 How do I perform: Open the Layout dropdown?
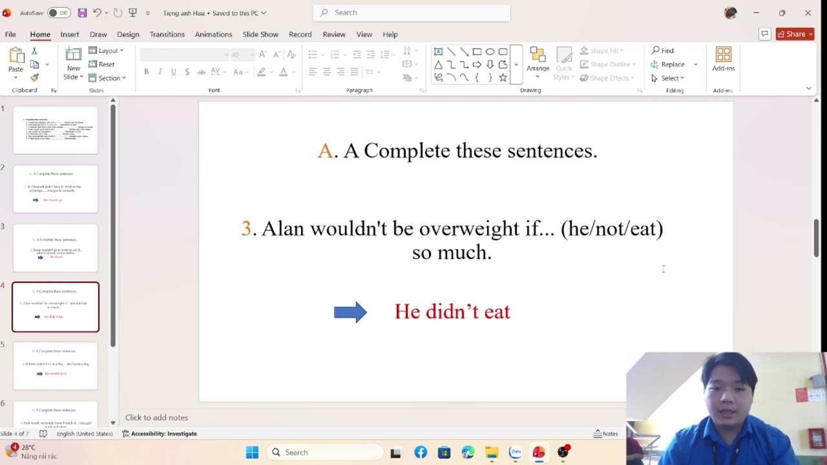(106, 50)
